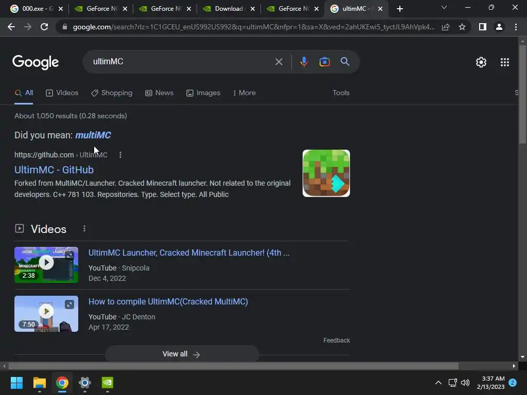The width and height of the screenshot is (527, 395).
Task: Click the Feedback link
Action: pos(337,340)
